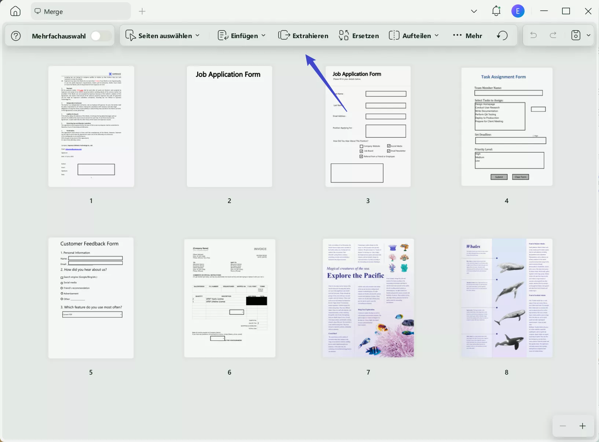This screenshot has width=599, height=442.
Task: Click the Redo arrow icon
Action: pyautogui.click(x=552, y=35)
